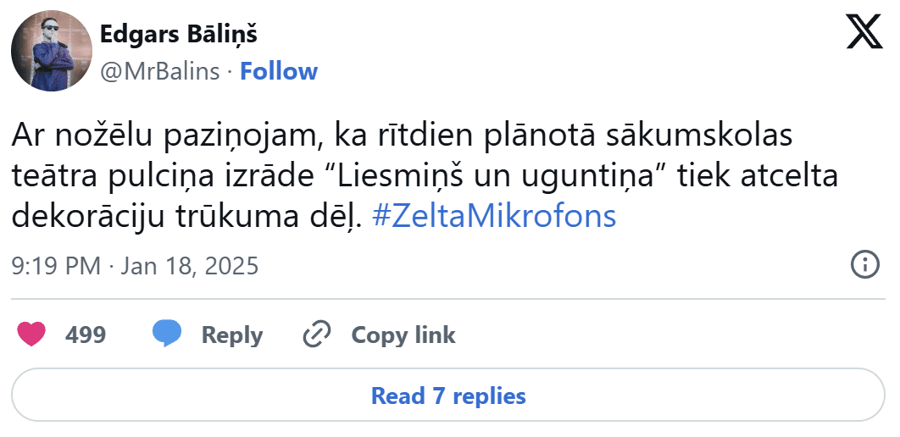Click the X logo icon
The width and height of the screenshot is (900, 437).
point(864,33)
